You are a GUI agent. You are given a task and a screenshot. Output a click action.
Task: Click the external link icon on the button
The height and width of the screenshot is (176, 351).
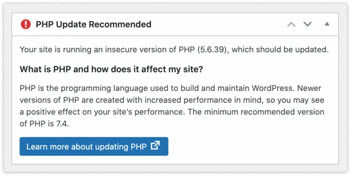coord(155,146)
